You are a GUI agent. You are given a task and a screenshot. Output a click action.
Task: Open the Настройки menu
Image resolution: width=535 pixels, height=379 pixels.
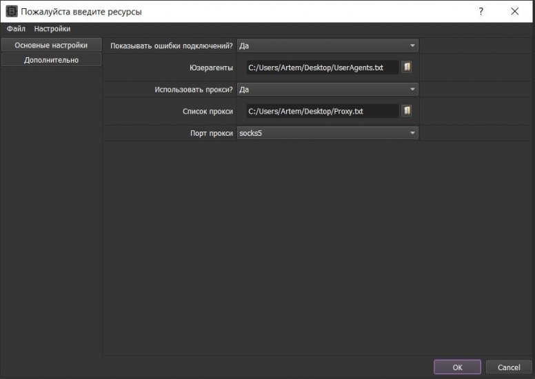pyautogui.click(x=52, y=29)
